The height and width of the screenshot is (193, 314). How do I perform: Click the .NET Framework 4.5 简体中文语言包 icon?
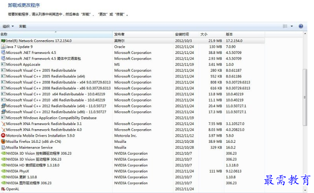3,58
